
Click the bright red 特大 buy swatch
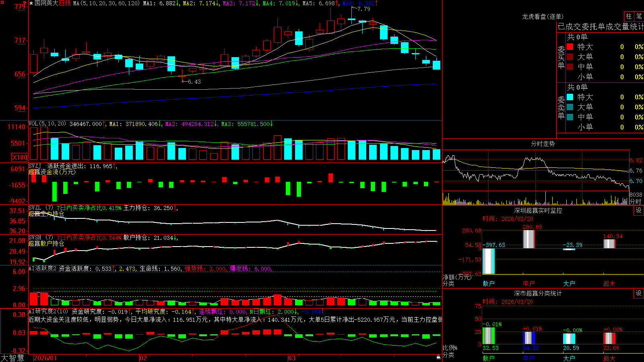[x=570, y=47]
